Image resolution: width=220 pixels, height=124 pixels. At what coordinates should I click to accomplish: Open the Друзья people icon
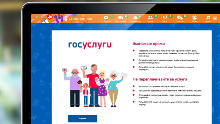(150, 18)
